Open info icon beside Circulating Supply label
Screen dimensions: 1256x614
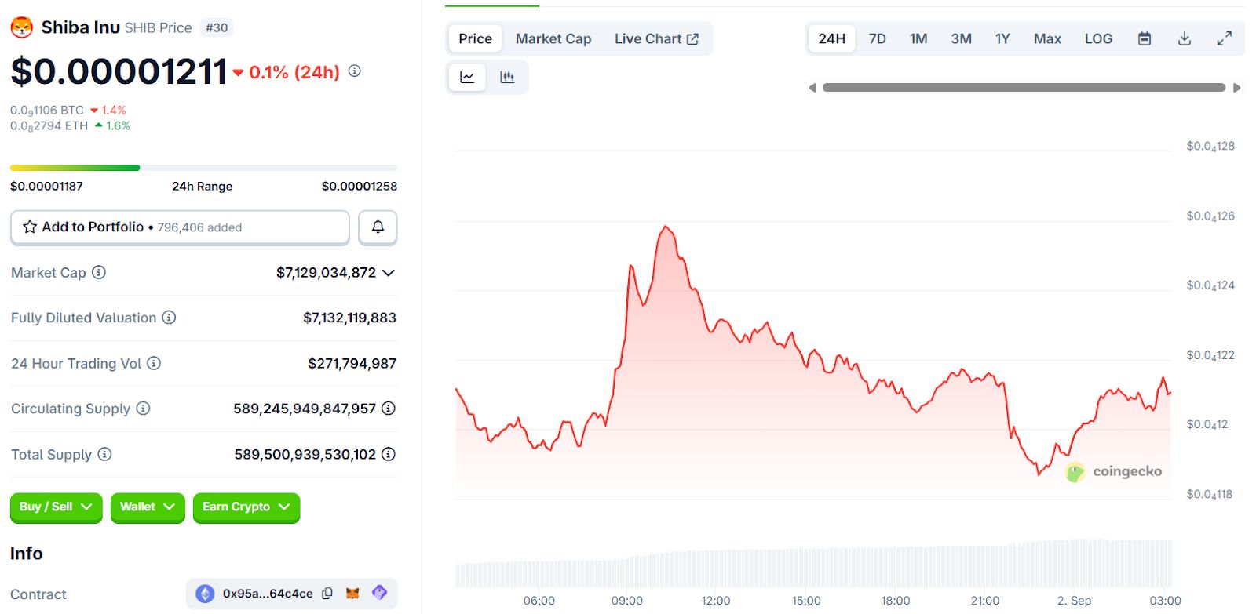pos(143,409)
